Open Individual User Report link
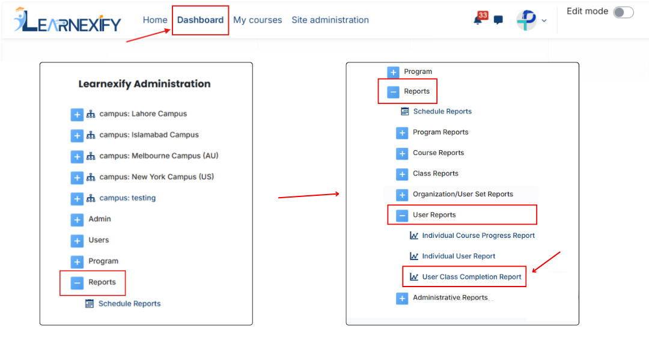This screenshot has height=340, width=649. [x=459, y=256]
